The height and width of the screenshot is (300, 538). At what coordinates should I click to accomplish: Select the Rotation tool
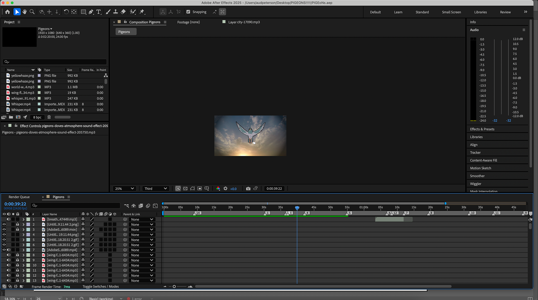66,12
